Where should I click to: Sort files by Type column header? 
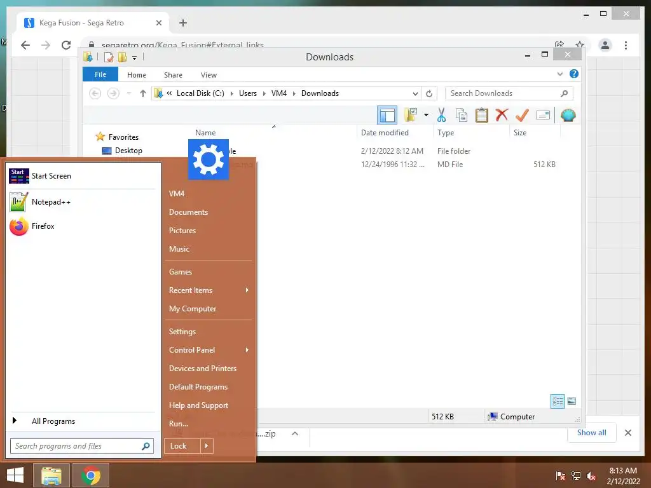(x=446, y=133)
